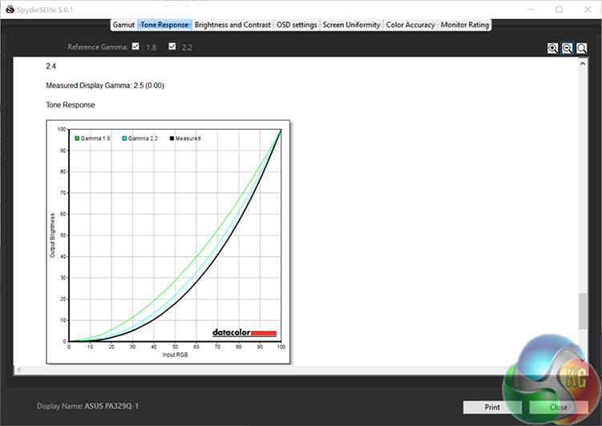Uncheck the 2.2 reference gamma checkbox
Screen dimensions: 602x426
coord(172,47)
